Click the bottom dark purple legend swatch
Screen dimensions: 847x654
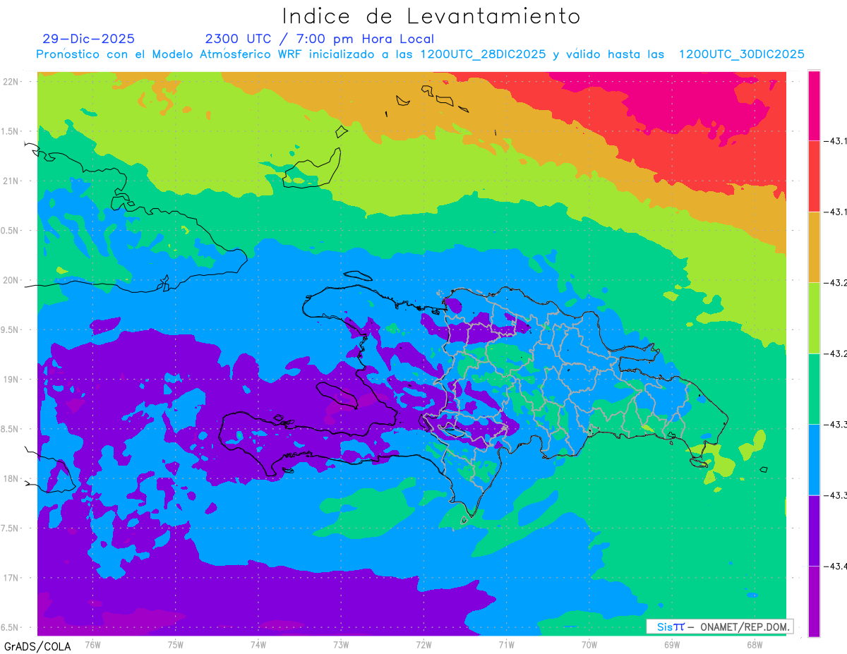(814, 601)
